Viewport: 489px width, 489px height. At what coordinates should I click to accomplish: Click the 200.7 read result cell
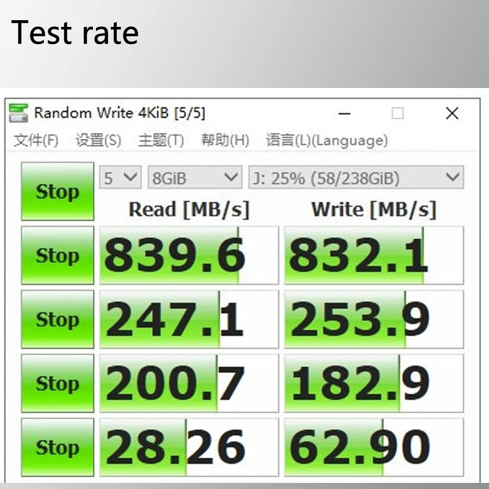coord(189,383)
